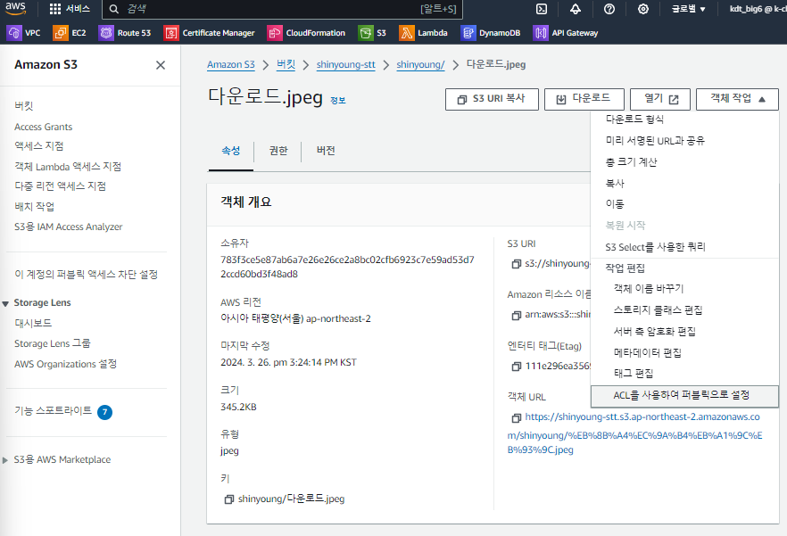
Task: Click the 열기 button
Action: (x=660, y=99)
